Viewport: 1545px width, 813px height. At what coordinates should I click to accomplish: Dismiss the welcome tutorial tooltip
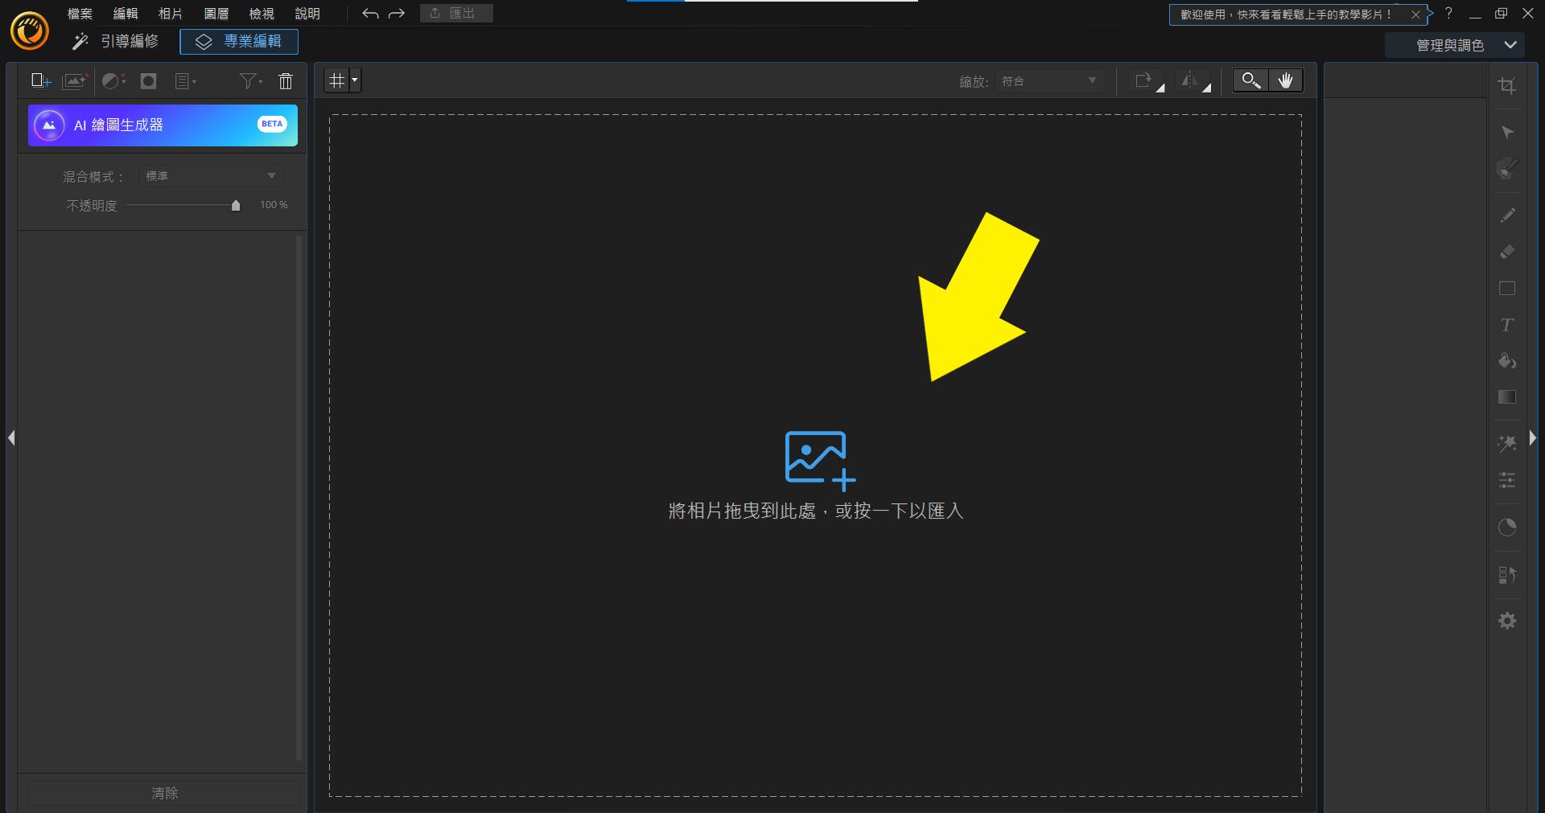coord(1415,14)
